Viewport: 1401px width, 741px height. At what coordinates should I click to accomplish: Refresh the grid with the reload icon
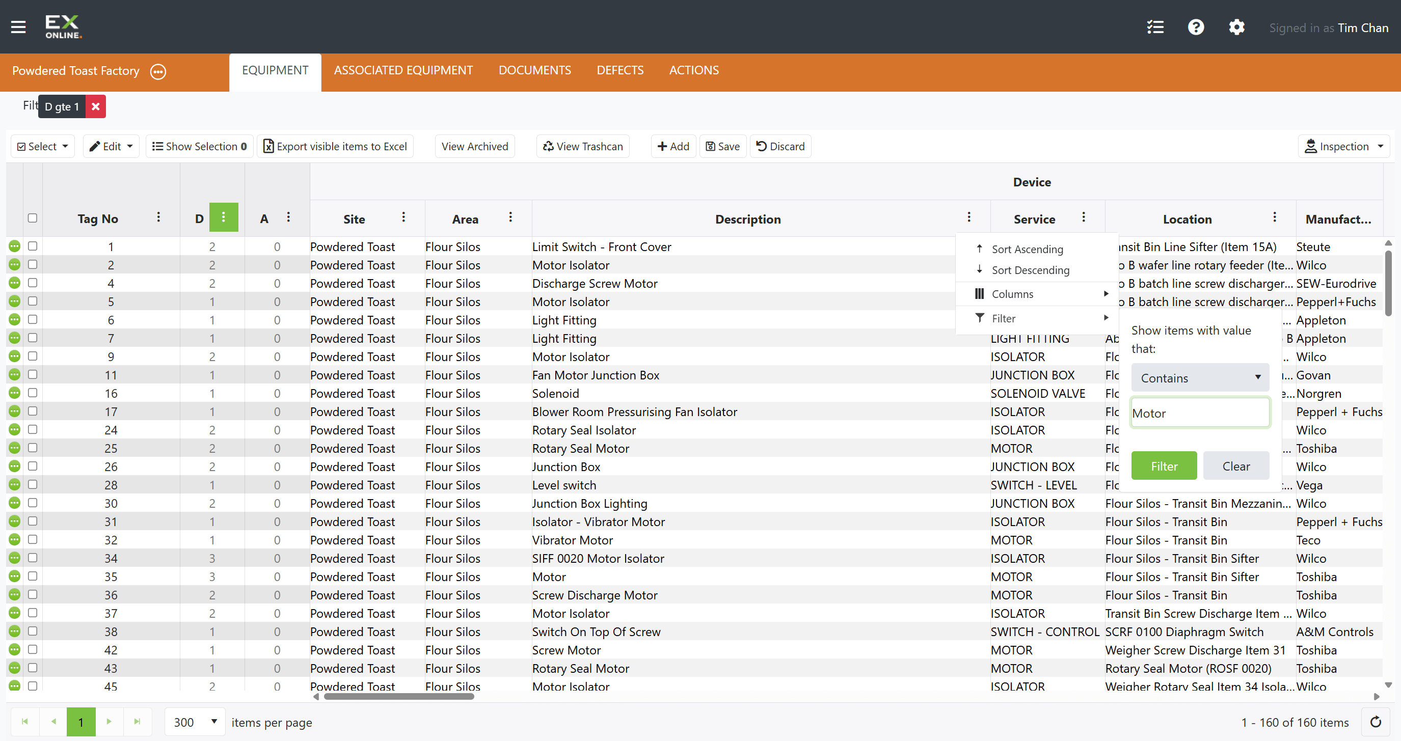click(x=1376, y=722)
